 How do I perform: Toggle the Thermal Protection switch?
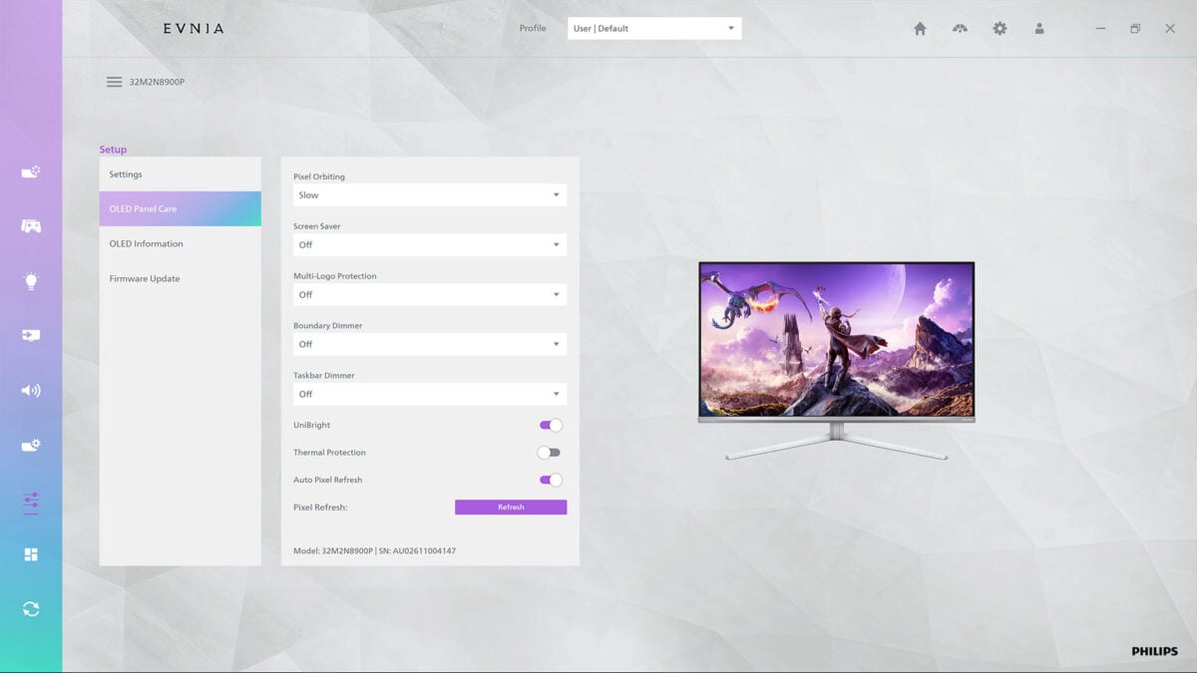pyautogui.click(x=550, y=453)
